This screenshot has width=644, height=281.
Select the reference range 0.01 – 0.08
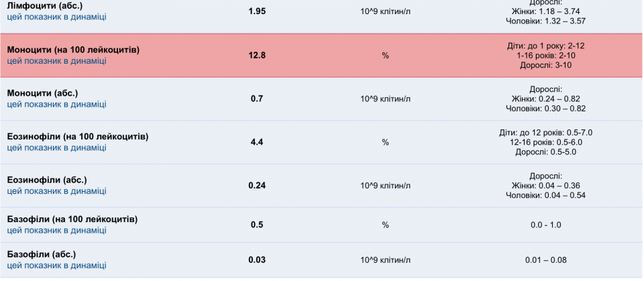[545, 260]
